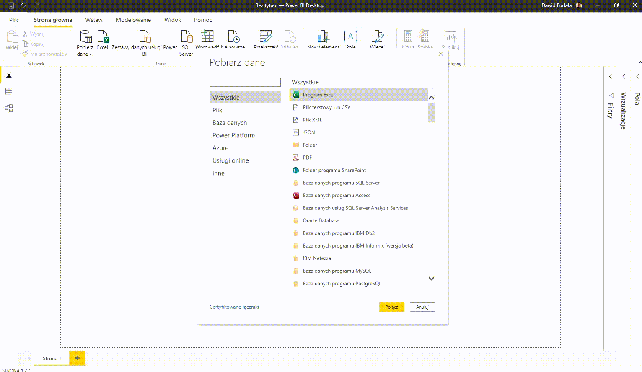642x372 pixels.
Task: Choose Baza danych programu IBM Db2
Action: pos(359,233)
